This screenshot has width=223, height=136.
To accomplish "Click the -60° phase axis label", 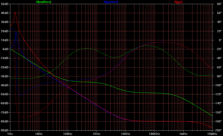I will click(219, 67).
